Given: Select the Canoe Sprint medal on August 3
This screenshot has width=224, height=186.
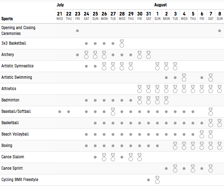Looking at the screenshot, I should [175, 168].
